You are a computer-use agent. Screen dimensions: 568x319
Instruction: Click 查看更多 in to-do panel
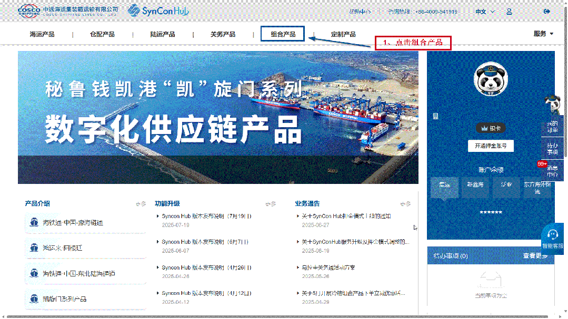tap(535, 256)
